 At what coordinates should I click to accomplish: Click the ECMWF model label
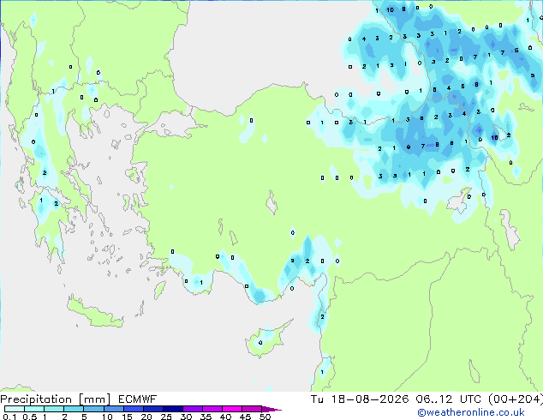(x=138, y=399)
